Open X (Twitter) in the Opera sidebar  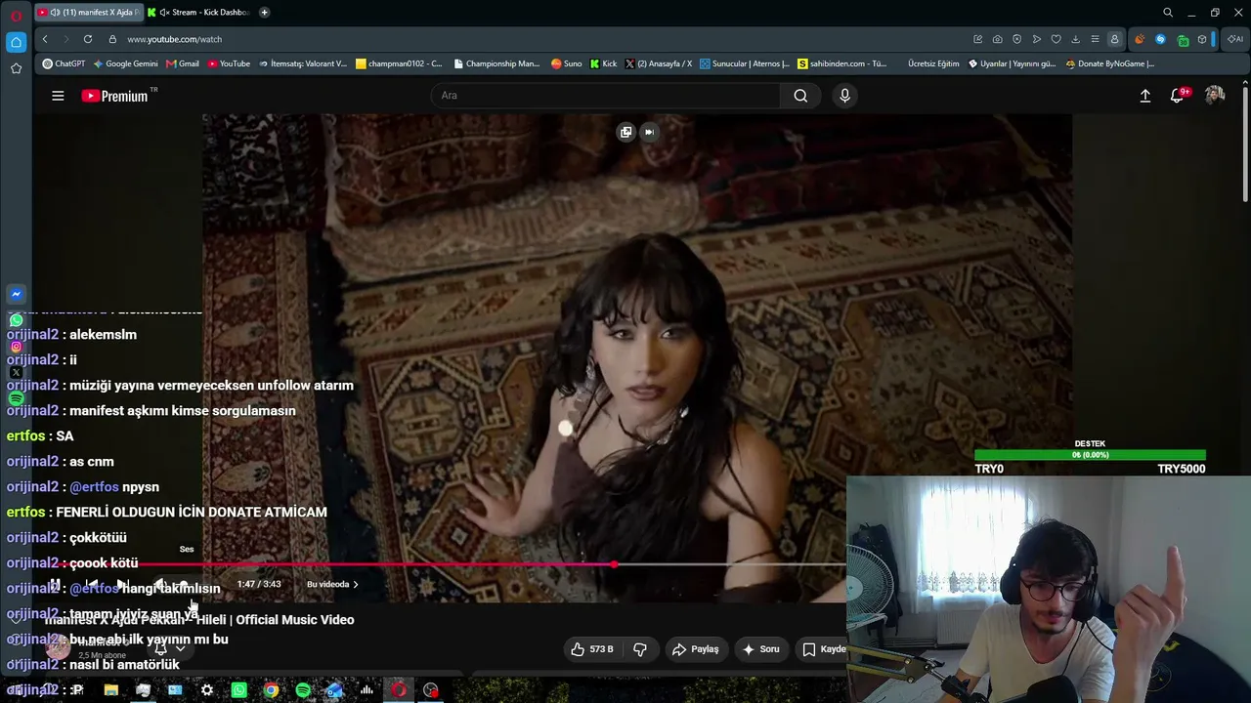coord(16,372)
